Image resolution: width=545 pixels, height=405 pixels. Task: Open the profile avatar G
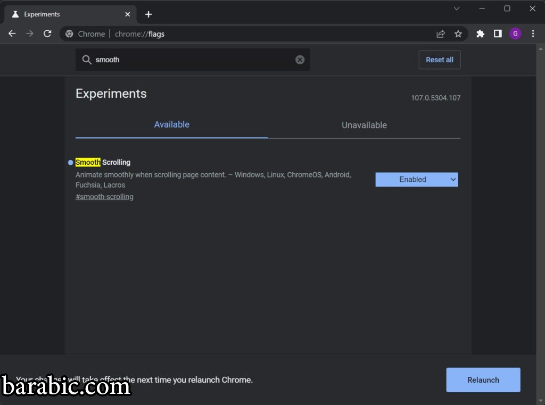tap(515, 33)
